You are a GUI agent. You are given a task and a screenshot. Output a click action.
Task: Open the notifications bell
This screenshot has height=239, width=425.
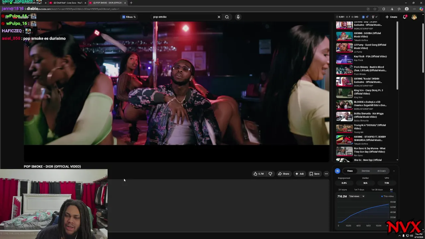405,17
